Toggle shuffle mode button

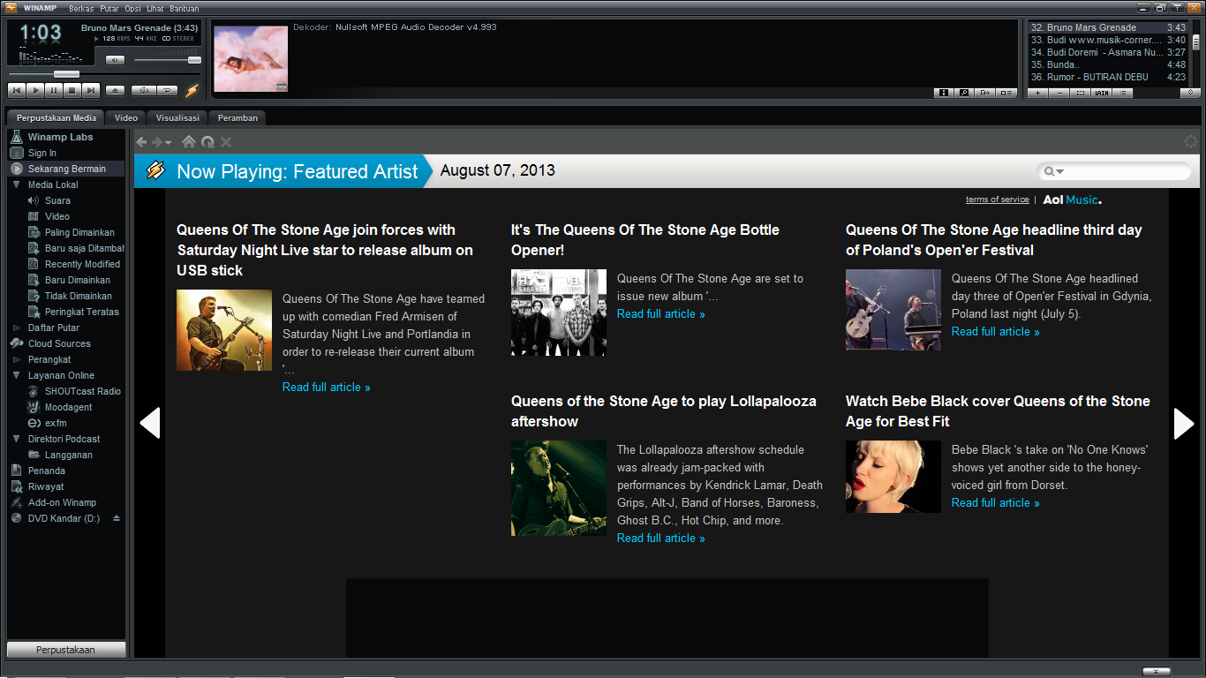point(143,90)
